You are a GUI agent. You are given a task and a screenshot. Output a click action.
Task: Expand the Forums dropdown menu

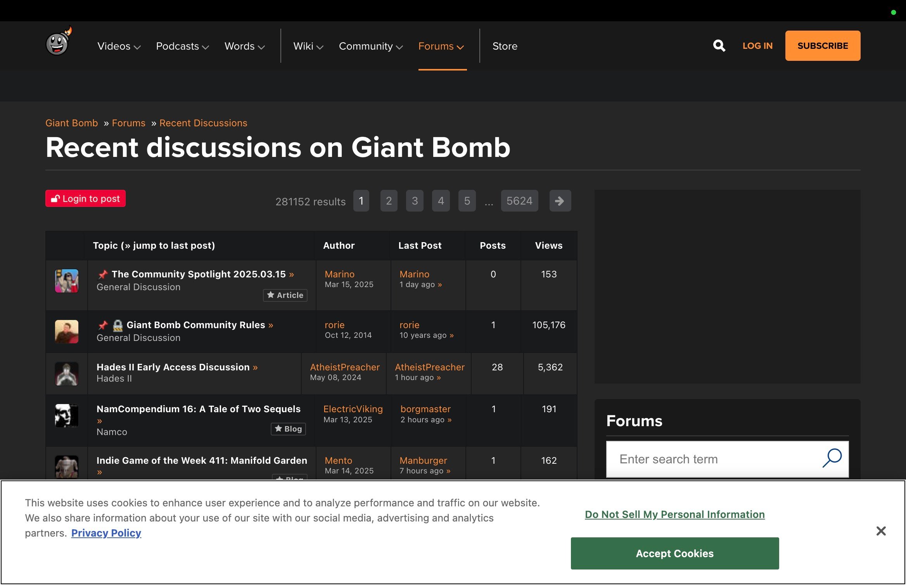(x=441, y=46)
